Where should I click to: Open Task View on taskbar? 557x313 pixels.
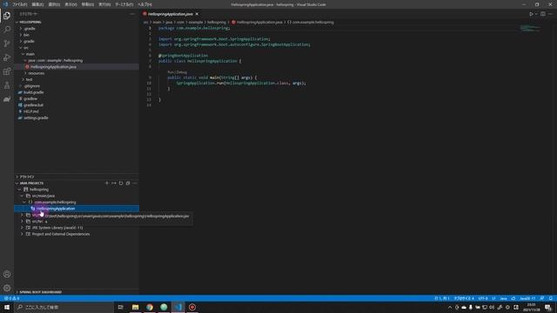(x=121, y=307)
